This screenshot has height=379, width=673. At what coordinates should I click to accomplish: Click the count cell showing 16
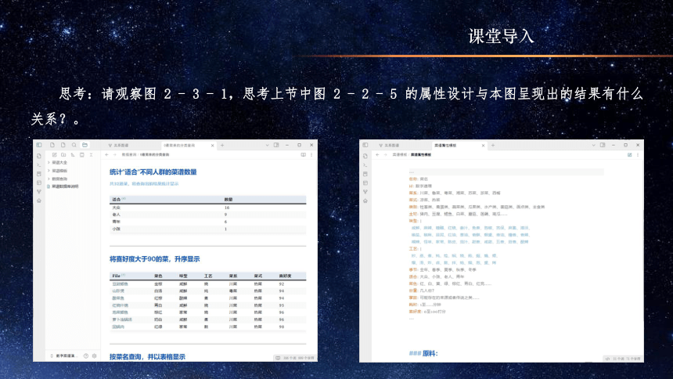click(227, 208)
